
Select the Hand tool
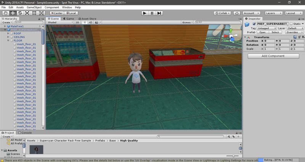pos(6,13)
